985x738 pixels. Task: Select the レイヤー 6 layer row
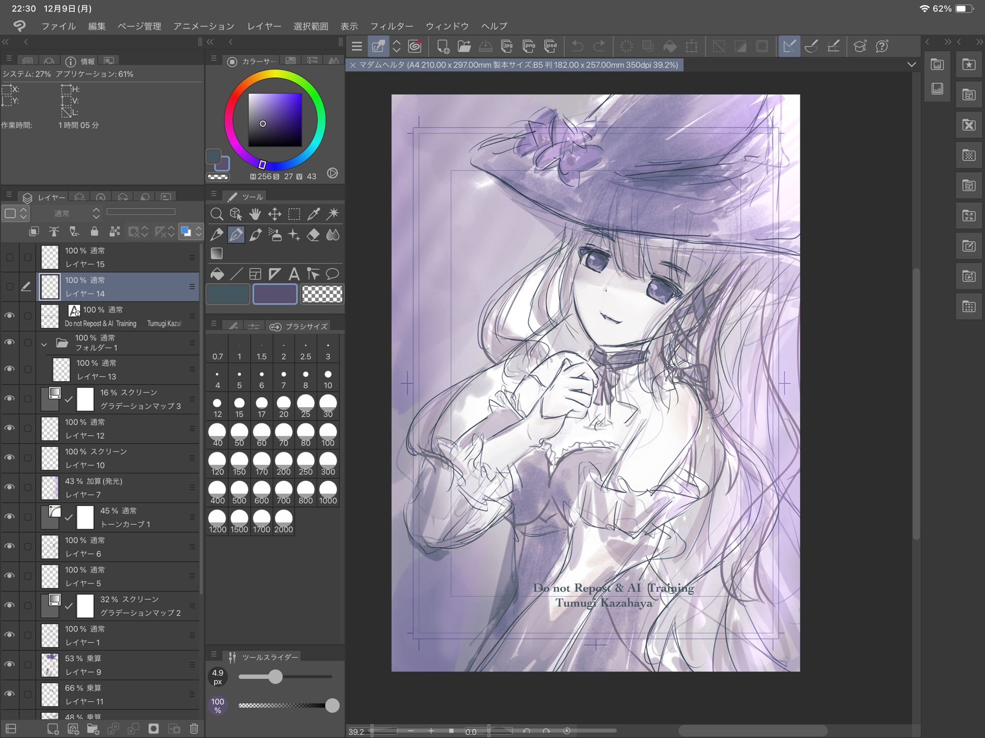pos(118,546)
